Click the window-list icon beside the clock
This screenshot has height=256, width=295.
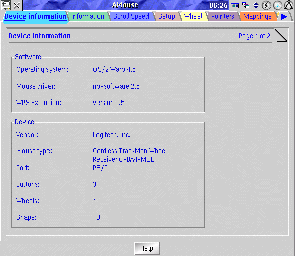pos(235,5)
